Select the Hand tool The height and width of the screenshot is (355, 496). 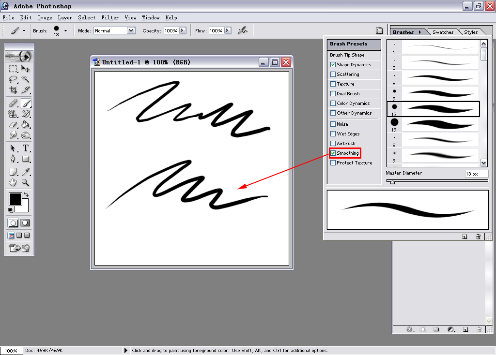tap(13, 182)
